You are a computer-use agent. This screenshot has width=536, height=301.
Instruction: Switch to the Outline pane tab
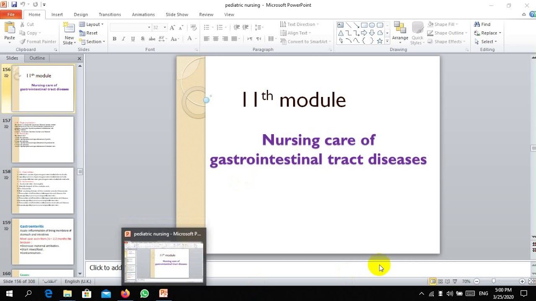coord(37,58)
